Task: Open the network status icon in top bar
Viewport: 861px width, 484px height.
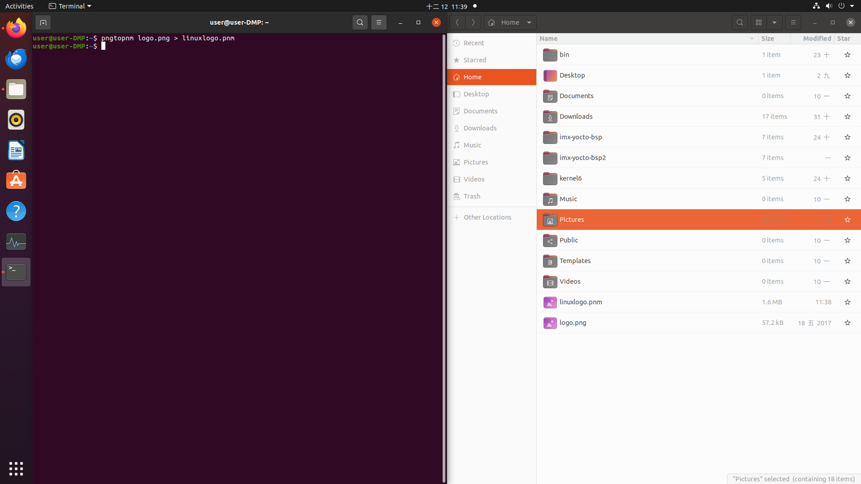Action: (x=816, y=6)
